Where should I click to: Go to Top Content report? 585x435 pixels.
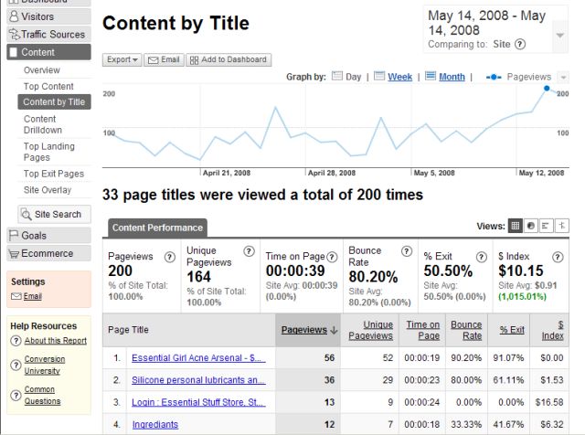coord(48,87)
